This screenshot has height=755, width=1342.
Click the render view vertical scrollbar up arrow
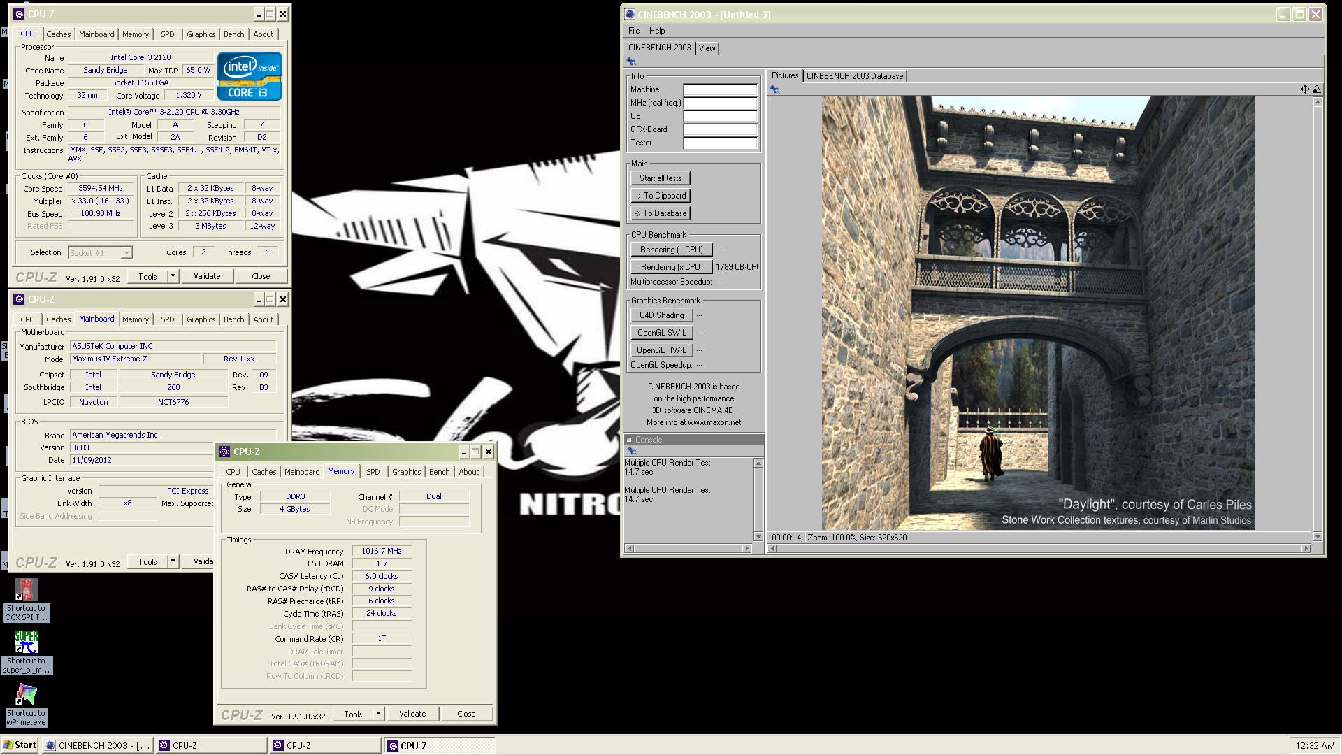pos(1318,102)
